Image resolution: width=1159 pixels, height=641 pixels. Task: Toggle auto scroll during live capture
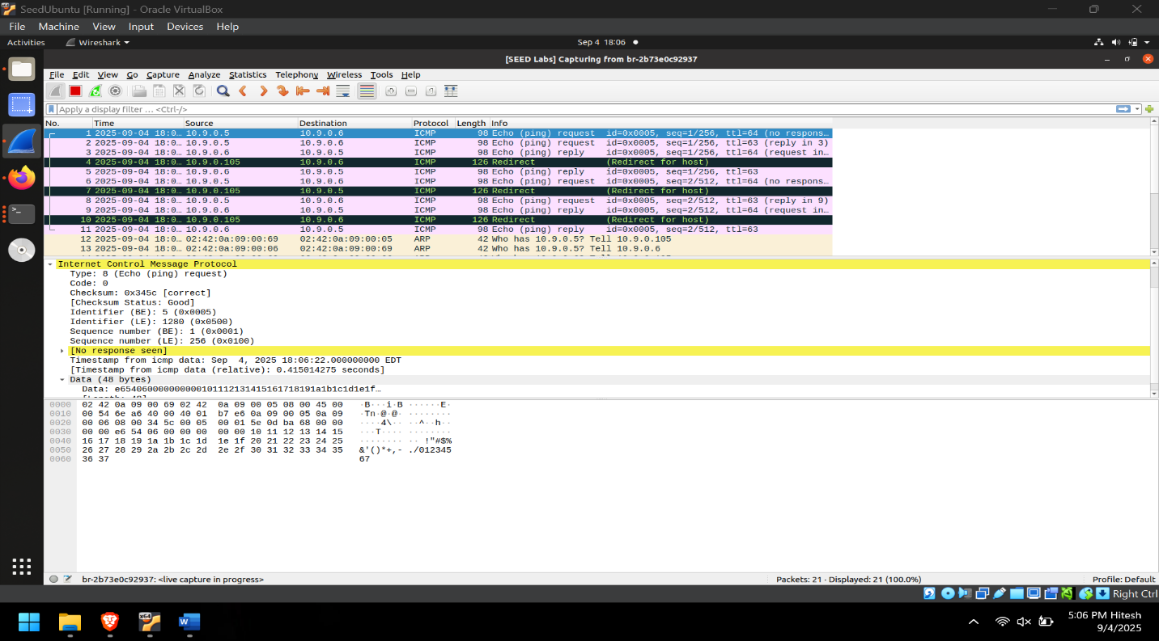point(343,91)
